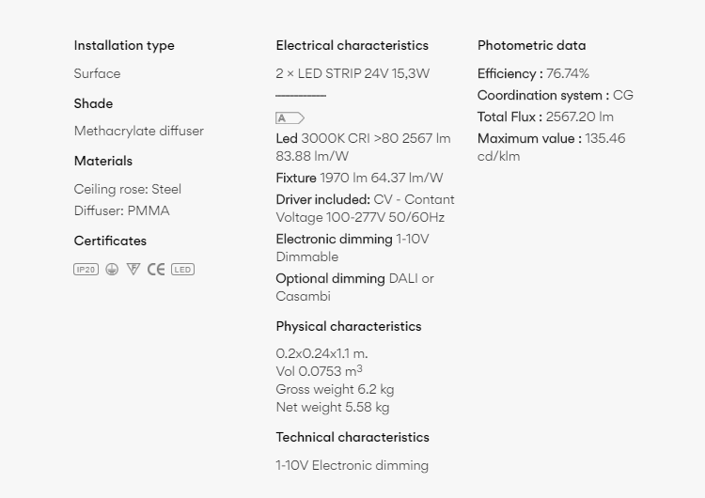Image resolution: width=705 pixels, height=498 pixels.
Task: Select the Electrical characteristics heading
Action: pyautogui.click(x=352, y=45)
